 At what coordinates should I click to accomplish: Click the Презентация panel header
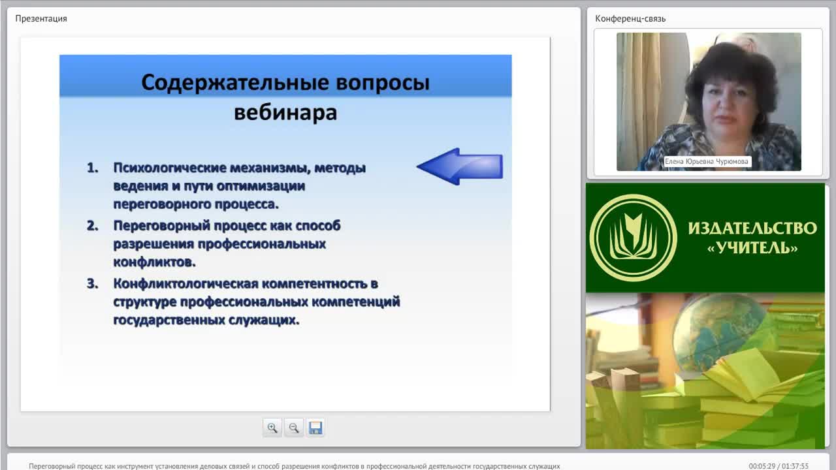(41, 18)
